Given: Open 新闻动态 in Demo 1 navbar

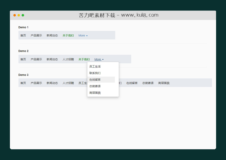Looking at the screenshot, I should coord(52,35).
